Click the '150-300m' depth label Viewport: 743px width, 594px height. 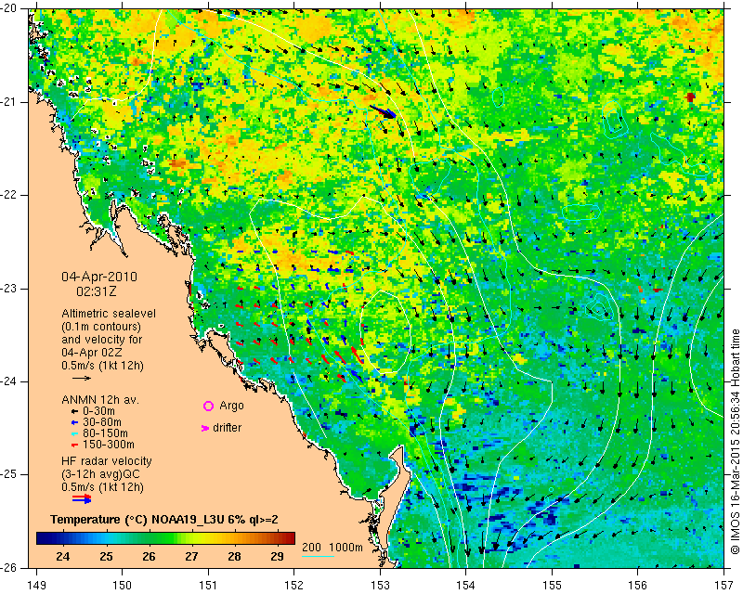(x=109, y=445)
